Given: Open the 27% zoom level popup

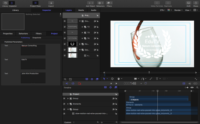Looking at the screenshot, I should pyautogui.click(x=163, y=10).
